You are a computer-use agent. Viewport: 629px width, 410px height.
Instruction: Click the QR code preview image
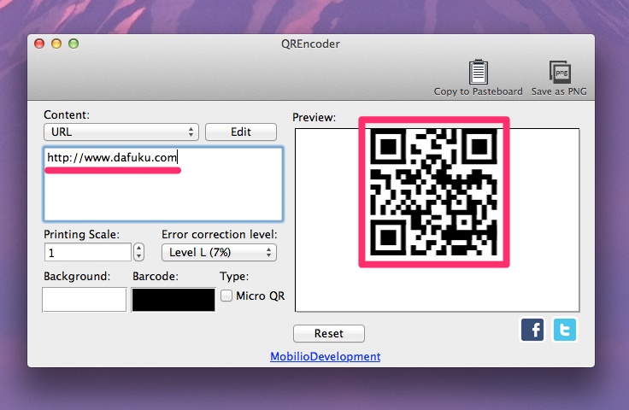click(x=433, y=192)
